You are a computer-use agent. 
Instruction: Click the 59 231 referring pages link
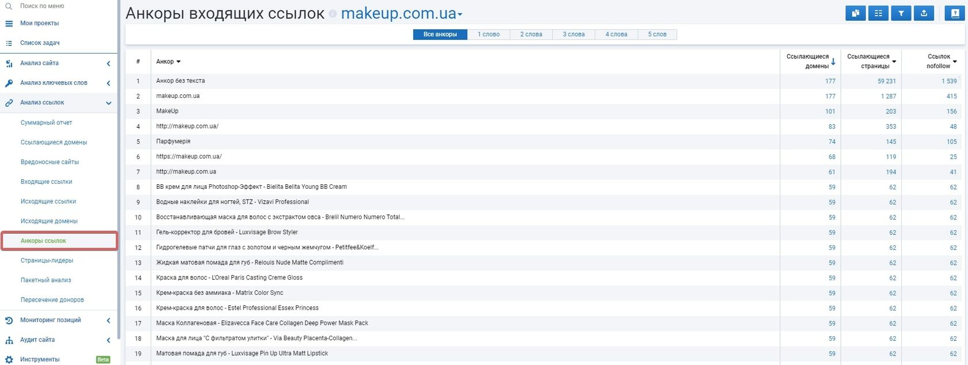point(886,81)
